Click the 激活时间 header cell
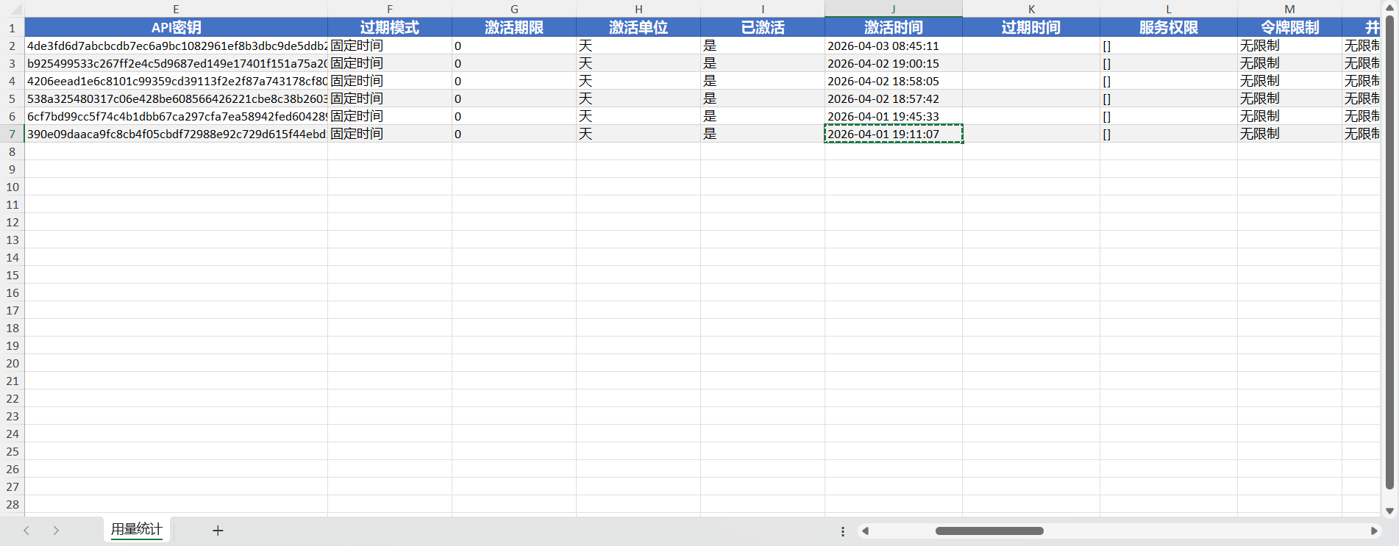Screen dimensions: 1399x546 tap(893, 27)
